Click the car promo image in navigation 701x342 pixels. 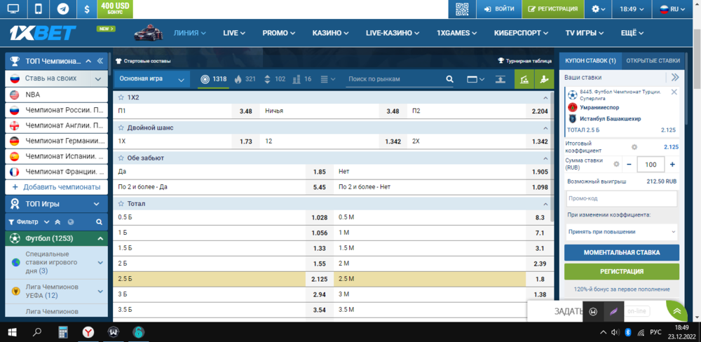[x=149, y=33]
